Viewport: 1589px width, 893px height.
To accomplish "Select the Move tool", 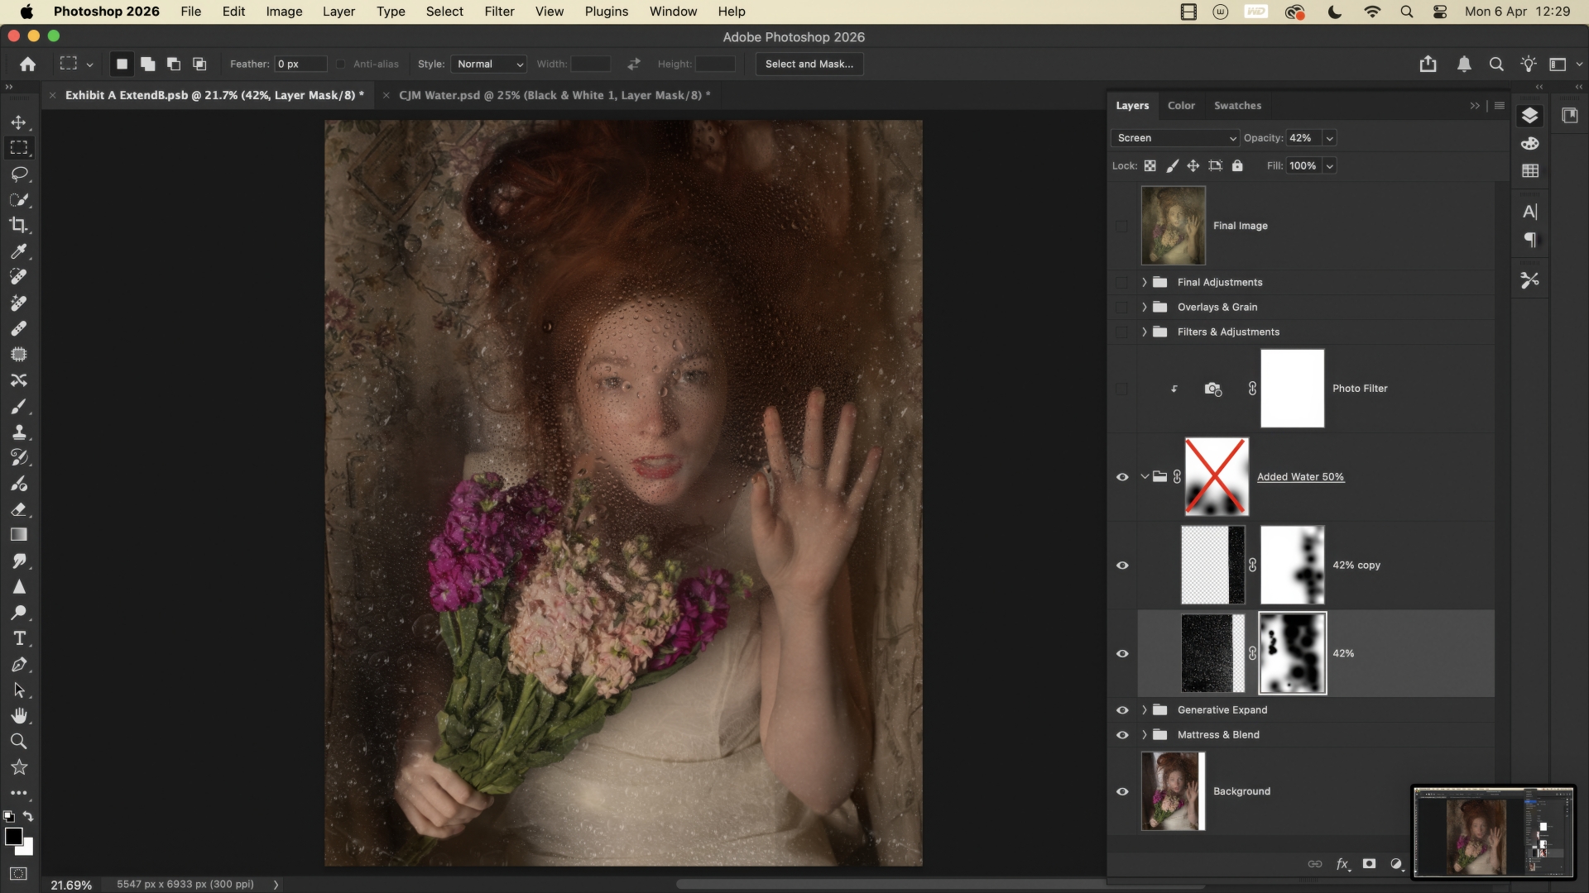I will (18, 122).
